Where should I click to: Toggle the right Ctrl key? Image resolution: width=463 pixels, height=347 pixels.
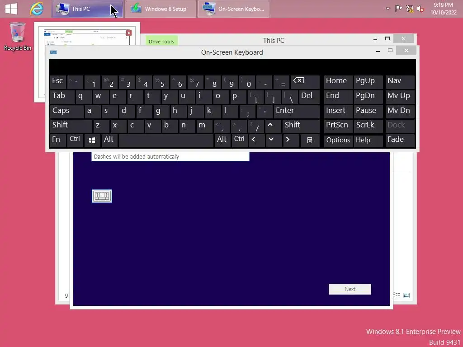point(240,141)
